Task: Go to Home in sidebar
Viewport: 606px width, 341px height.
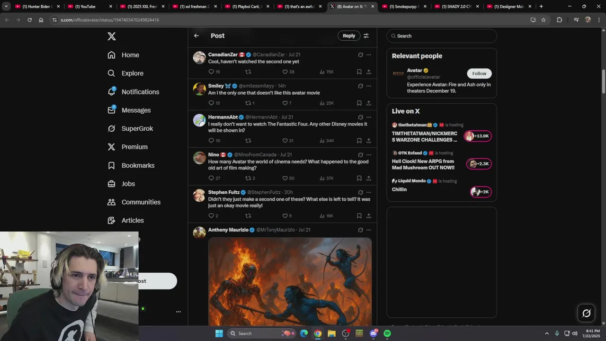Action: tap(124, 55)
